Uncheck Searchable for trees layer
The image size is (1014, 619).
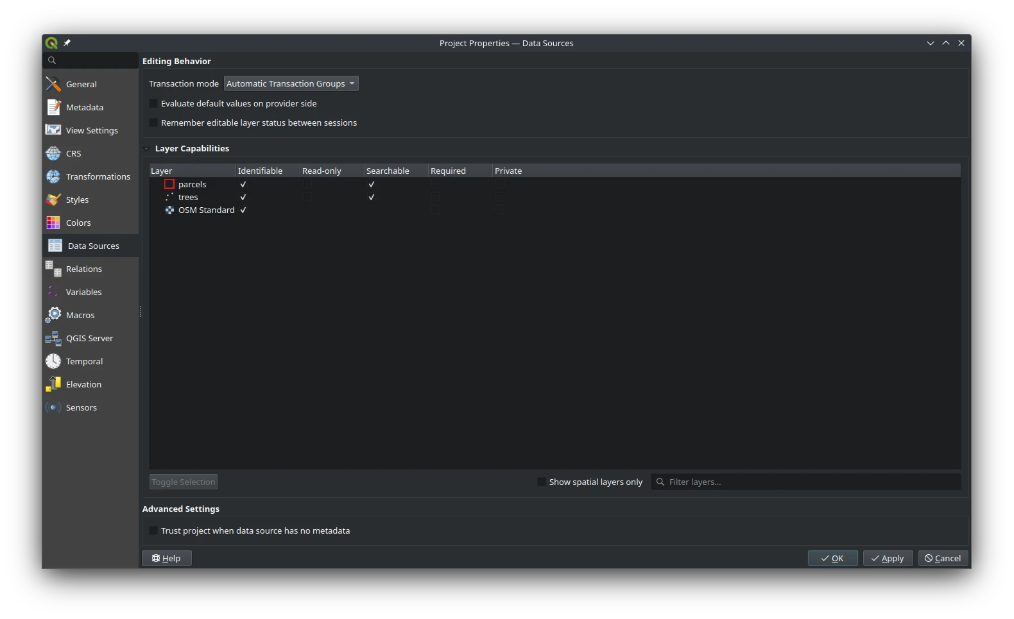point(372,197)
